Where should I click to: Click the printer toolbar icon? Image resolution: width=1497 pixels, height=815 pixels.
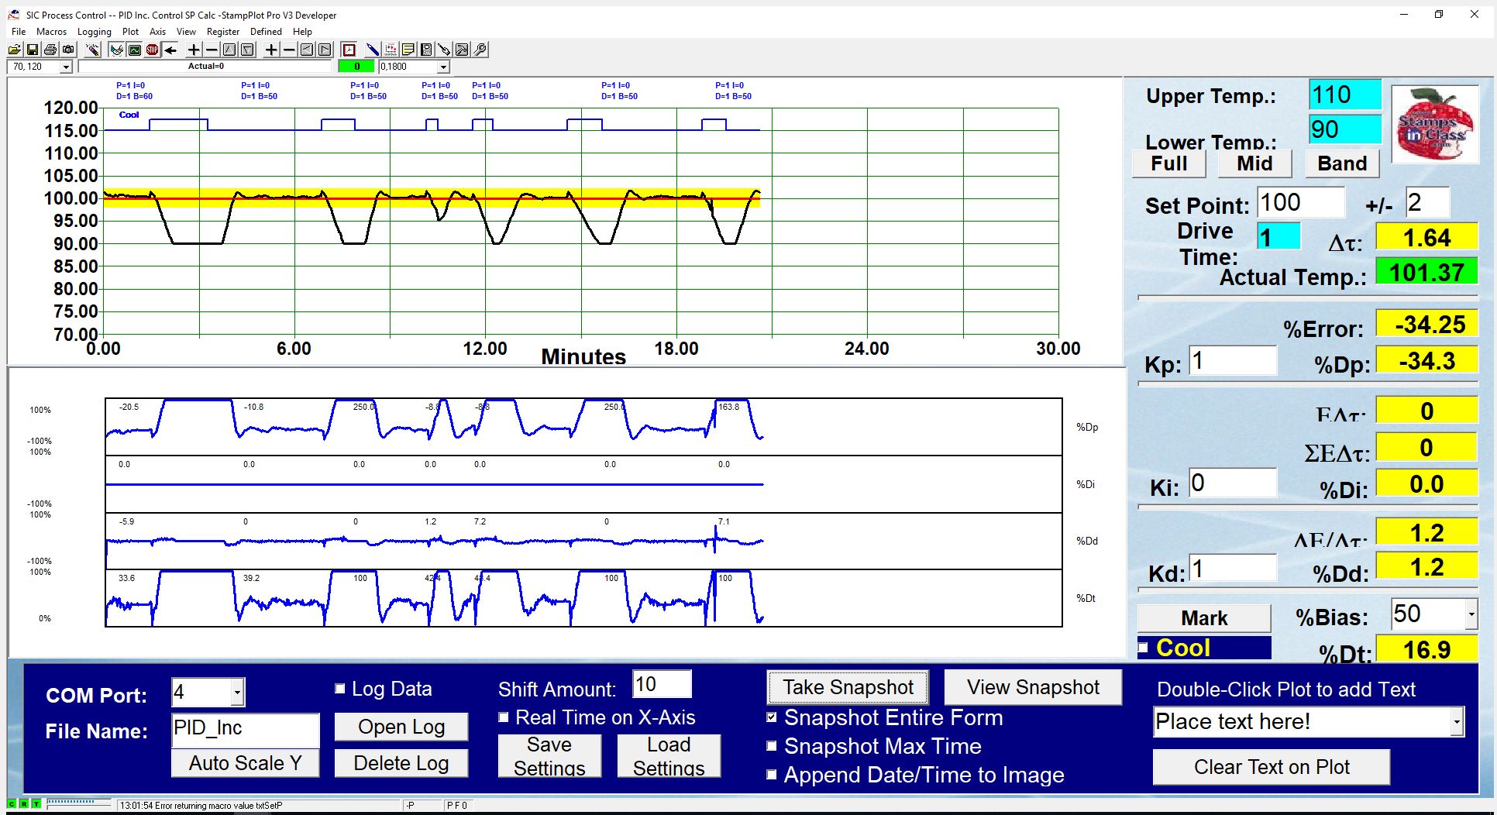[50, 50]
